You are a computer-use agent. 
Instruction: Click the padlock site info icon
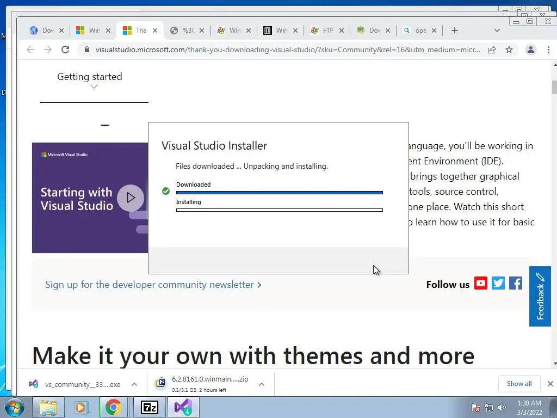click(x=87, y=50)
